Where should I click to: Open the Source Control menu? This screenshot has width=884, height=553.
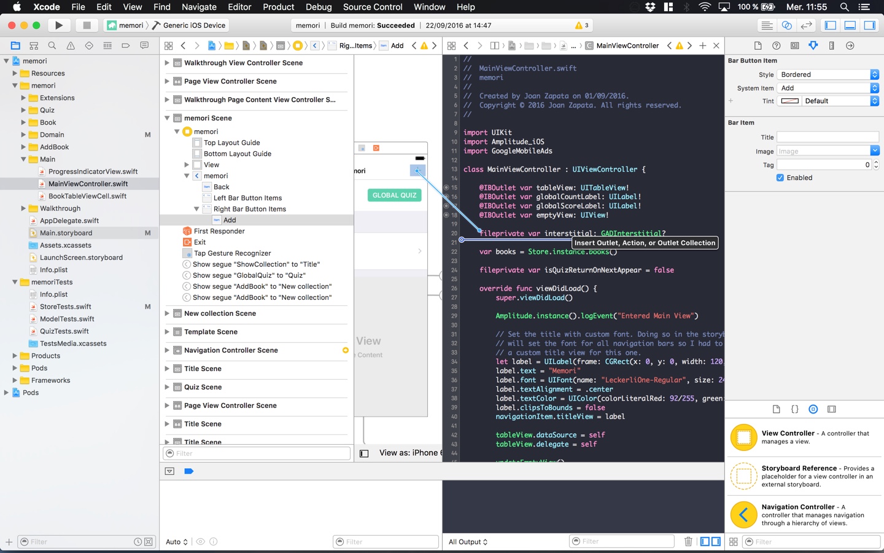point(372,7)
